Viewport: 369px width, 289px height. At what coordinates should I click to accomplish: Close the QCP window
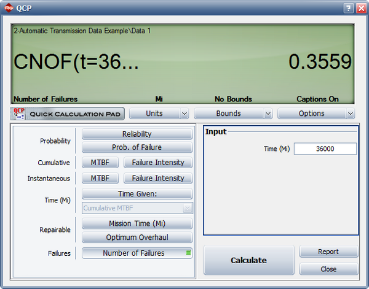[x=361, y=8]
